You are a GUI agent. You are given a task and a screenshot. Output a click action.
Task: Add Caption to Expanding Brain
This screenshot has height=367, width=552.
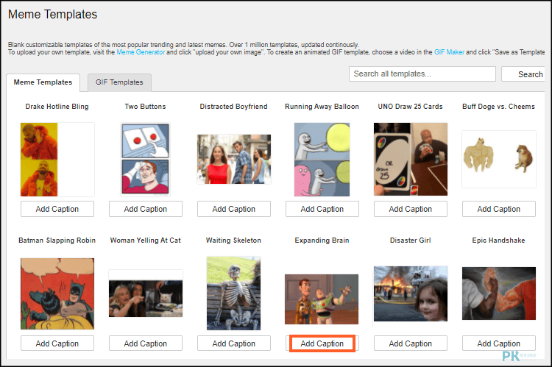(322, 343)
